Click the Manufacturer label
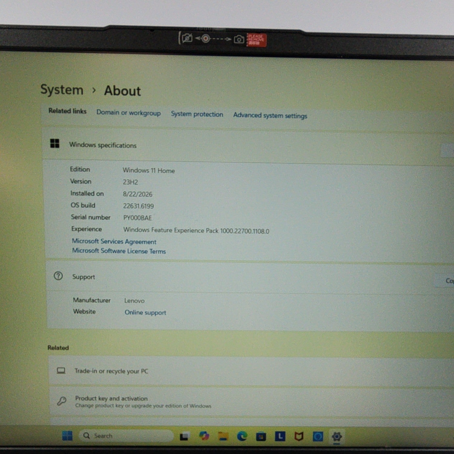 tap(92, 300)
